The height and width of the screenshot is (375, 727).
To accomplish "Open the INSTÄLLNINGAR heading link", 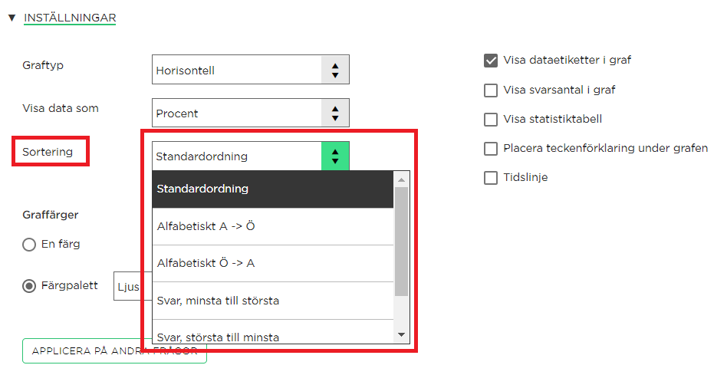I will point(70,18).
